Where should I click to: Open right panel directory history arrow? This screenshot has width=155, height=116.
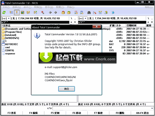click(152, 22)
